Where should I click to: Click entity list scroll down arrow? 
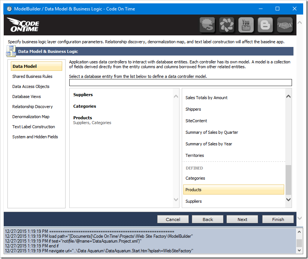(x=288, y=200)
